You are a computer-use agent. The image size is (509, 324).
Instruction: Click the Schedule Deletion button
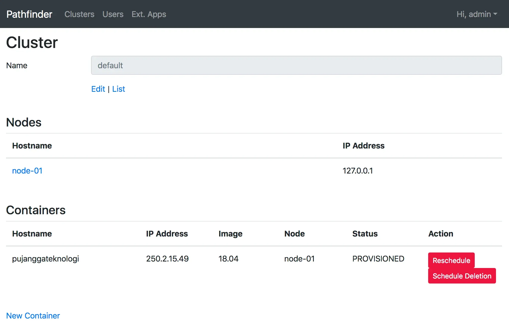462,276
